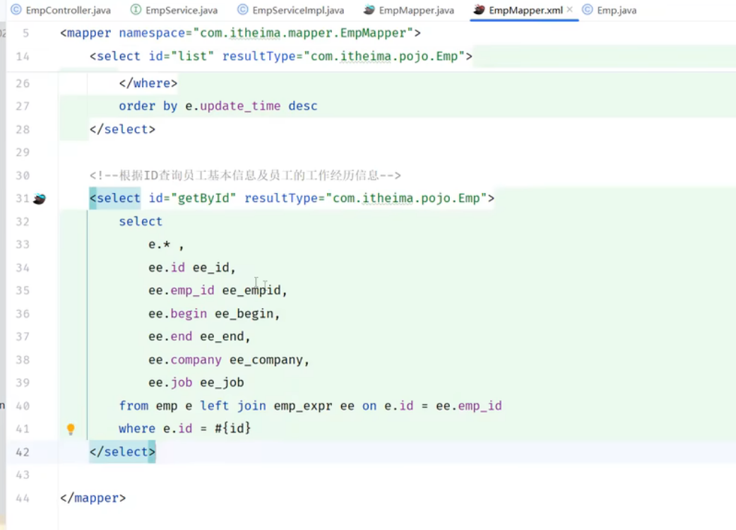Image resolution: width=736 pixels, height=530 pixels.
Task: Click the ee_id alias on line 34
Action: pos(210,267)
